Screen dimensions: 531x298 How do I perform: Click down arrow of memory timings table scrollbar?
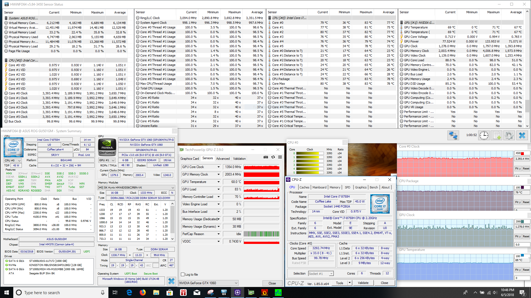tap(173, 239)
